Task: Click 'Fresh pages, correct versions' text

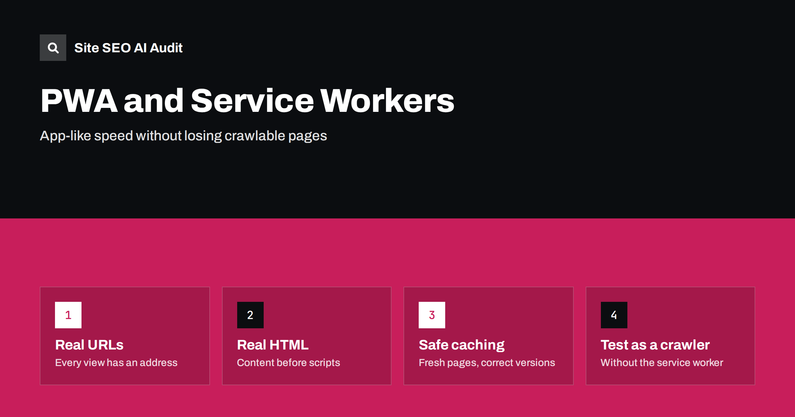Action: click(x=487, y=363)
